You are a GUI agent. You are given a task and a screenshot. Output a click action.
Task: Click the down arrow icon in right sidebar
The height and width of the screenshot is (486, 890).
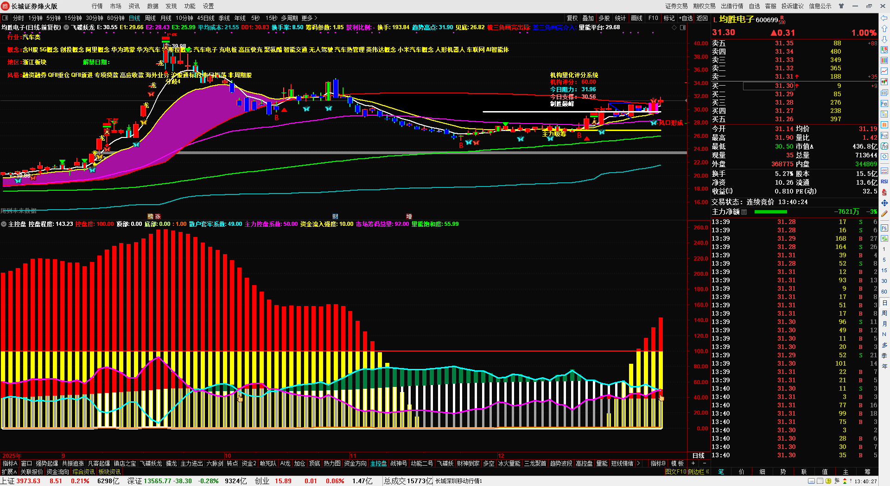pyautogui.click(x=884, y=39)
